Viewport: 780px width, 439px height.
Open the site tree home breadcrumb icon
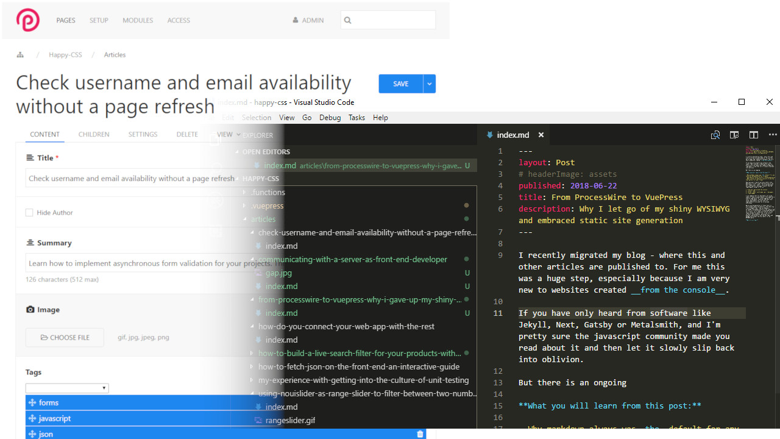pos(20,55)
